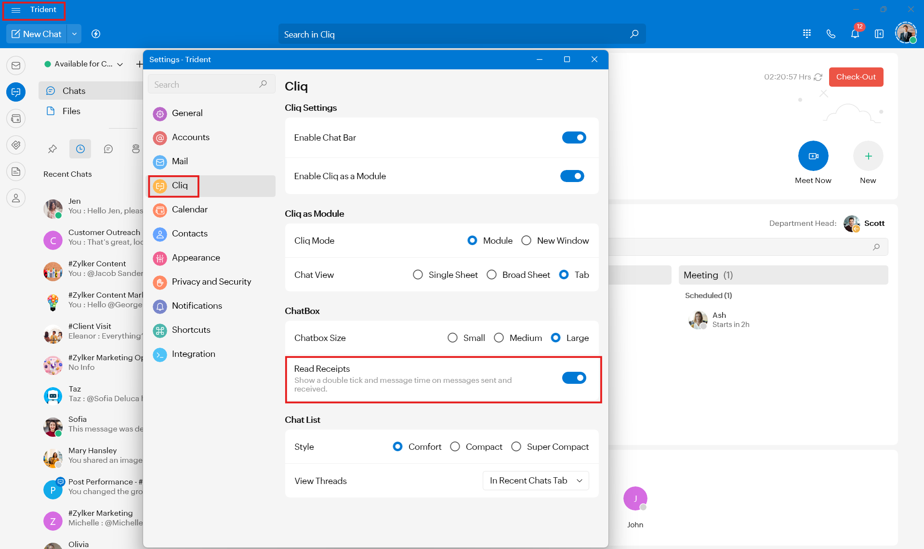Open the apps grid icon

click(807, 34)
